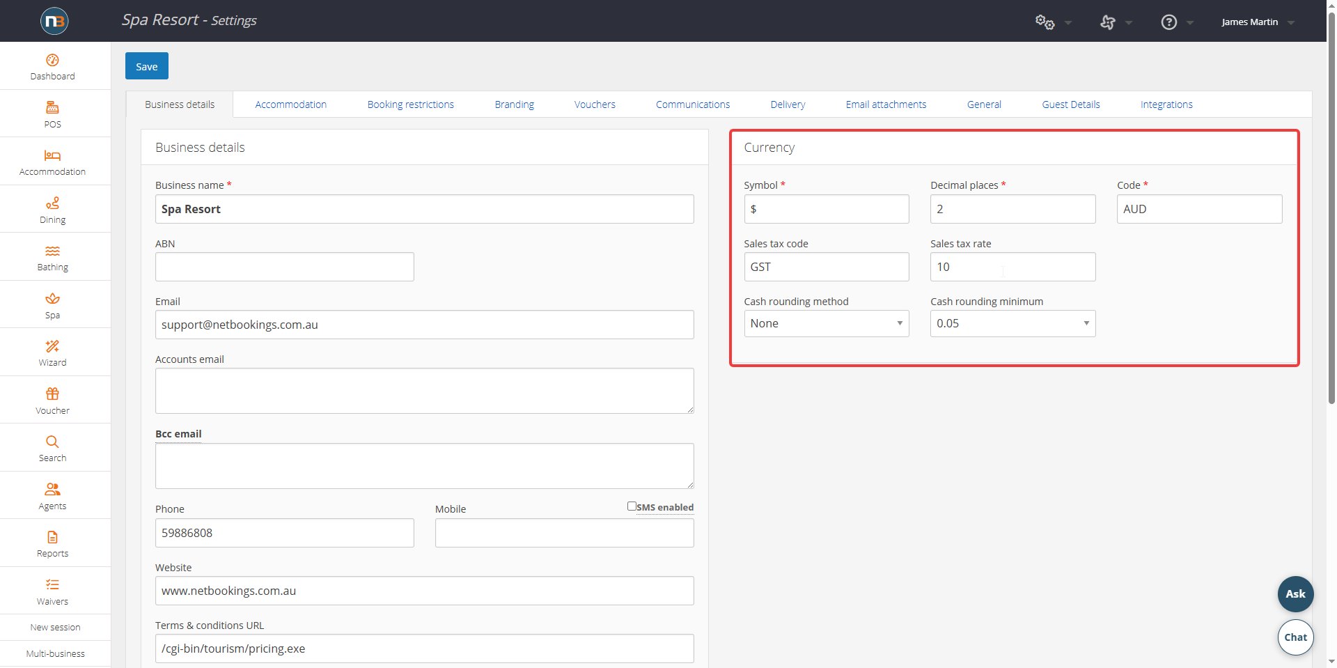The width and height of the screenshot is (1337, 668).
Task: Click the Accounts email text area
Action: pyautogui.click(x=425, y=391)
